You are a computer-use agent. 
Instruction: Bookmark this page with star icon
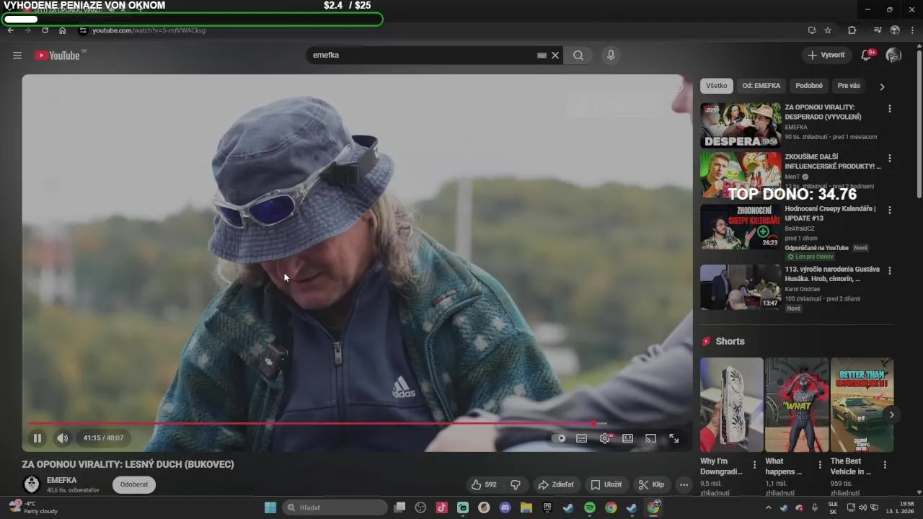828,30
